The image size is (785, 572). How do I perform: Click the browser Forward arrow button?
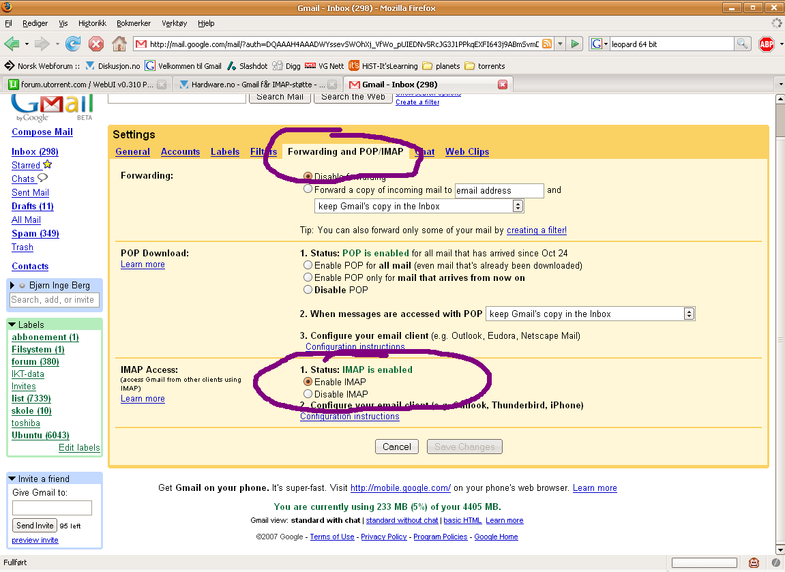click(x=42, y=44)
